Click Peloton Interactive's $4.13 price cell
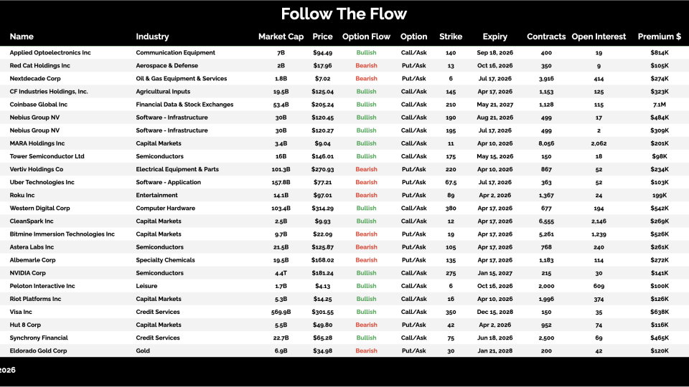Screen dimensions: 689x387 tap(323, 286)
